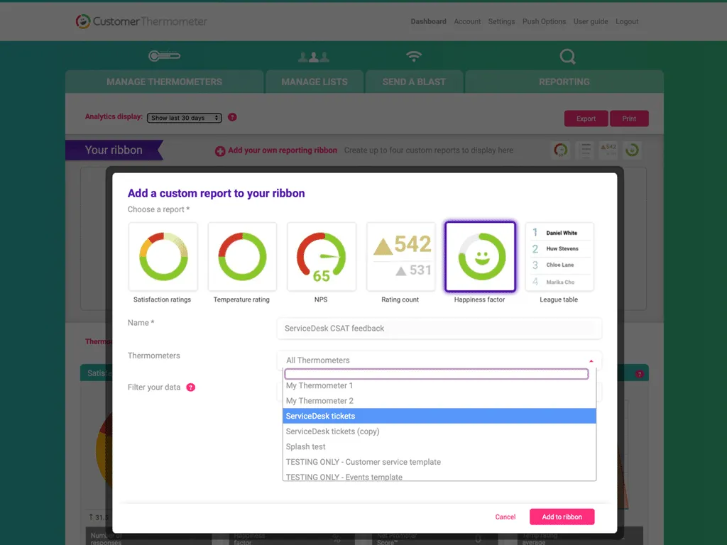Open the Reporting tab

(x=564, y=82)
